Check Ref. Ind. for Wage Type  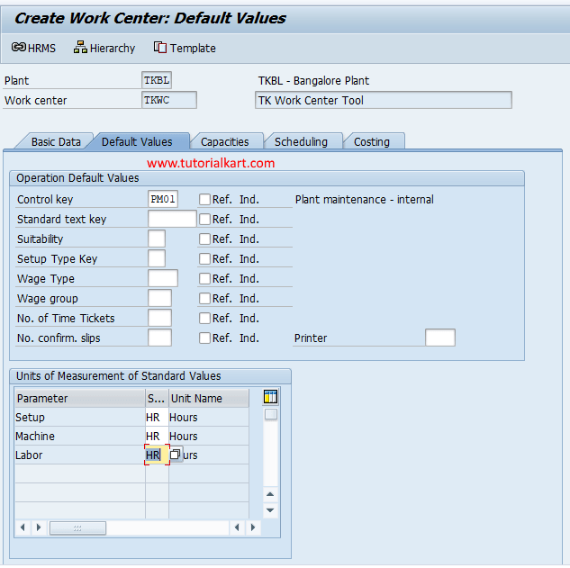(x=204, y=278)
